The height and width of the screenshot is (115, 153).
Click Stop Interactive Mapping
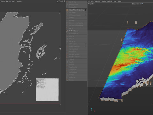(76, 26)
